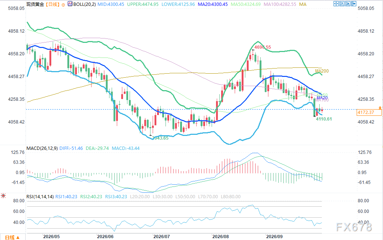Click the orange circle beside 日线
Screen dimensions: 383x240
(63, 5)
